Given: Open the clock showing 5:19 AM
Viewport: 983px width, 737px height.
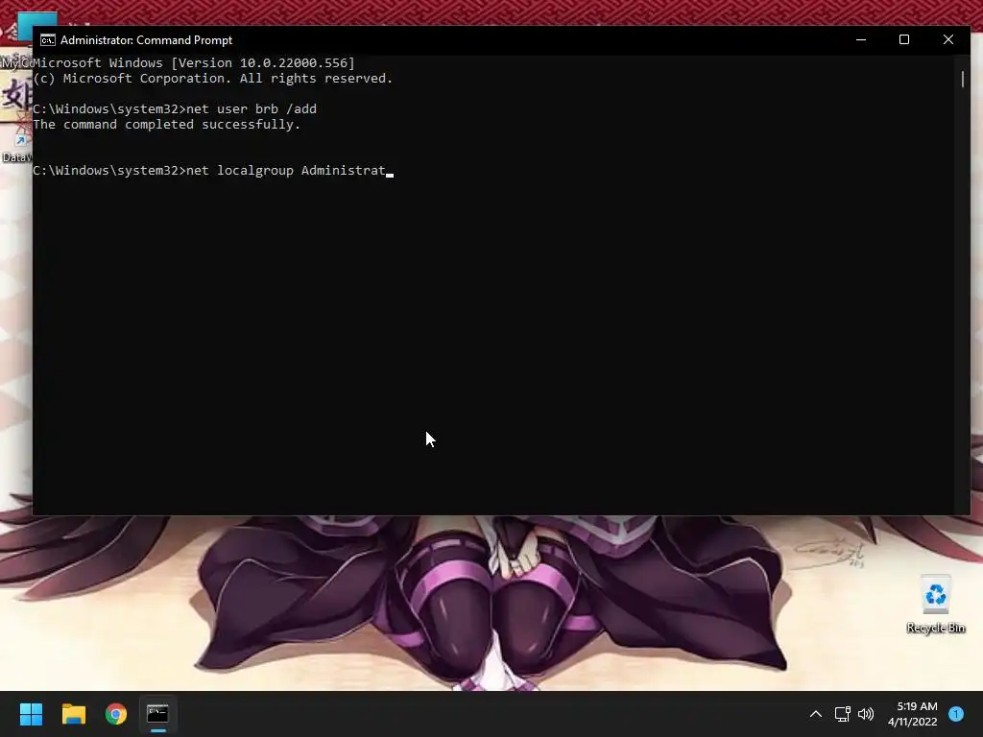Looking at the screenshot, I should point(912,714).
